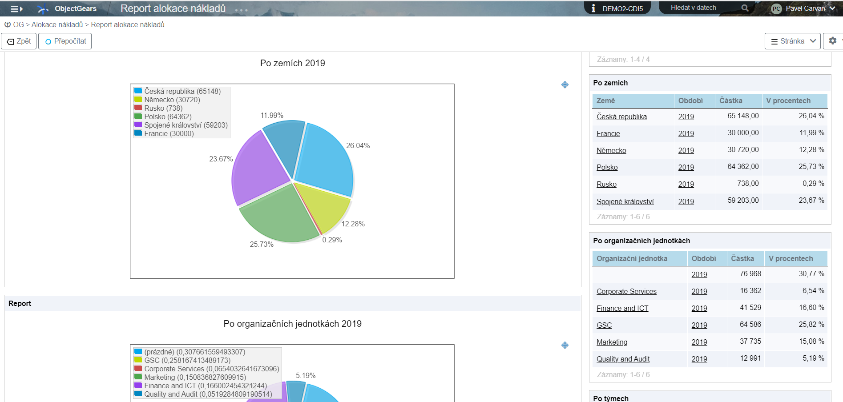Open the settings gear icon

point(833,41)
